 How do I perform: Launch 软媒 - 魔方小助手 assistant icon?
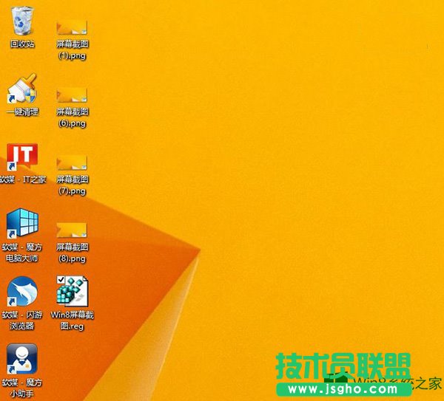point(22,359)
